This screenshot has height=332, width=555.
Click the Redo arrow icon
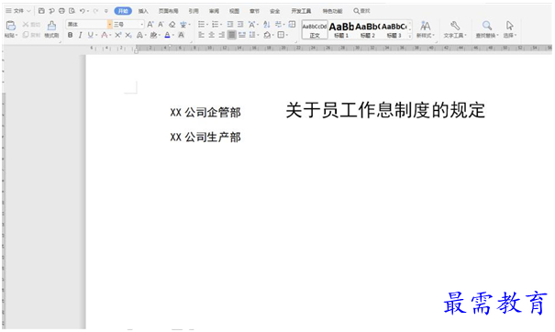coord(95,11)
